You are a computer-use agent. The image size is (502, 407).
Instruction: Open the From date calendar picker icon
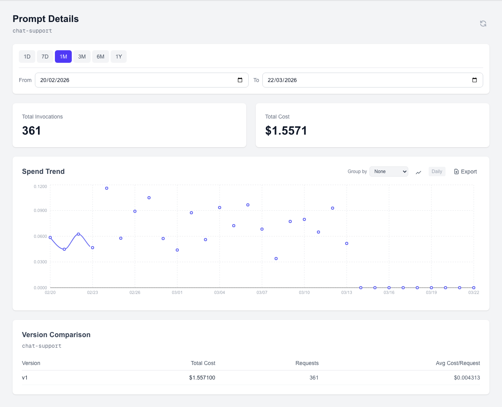pyautogui.click(x=240, y=80)
